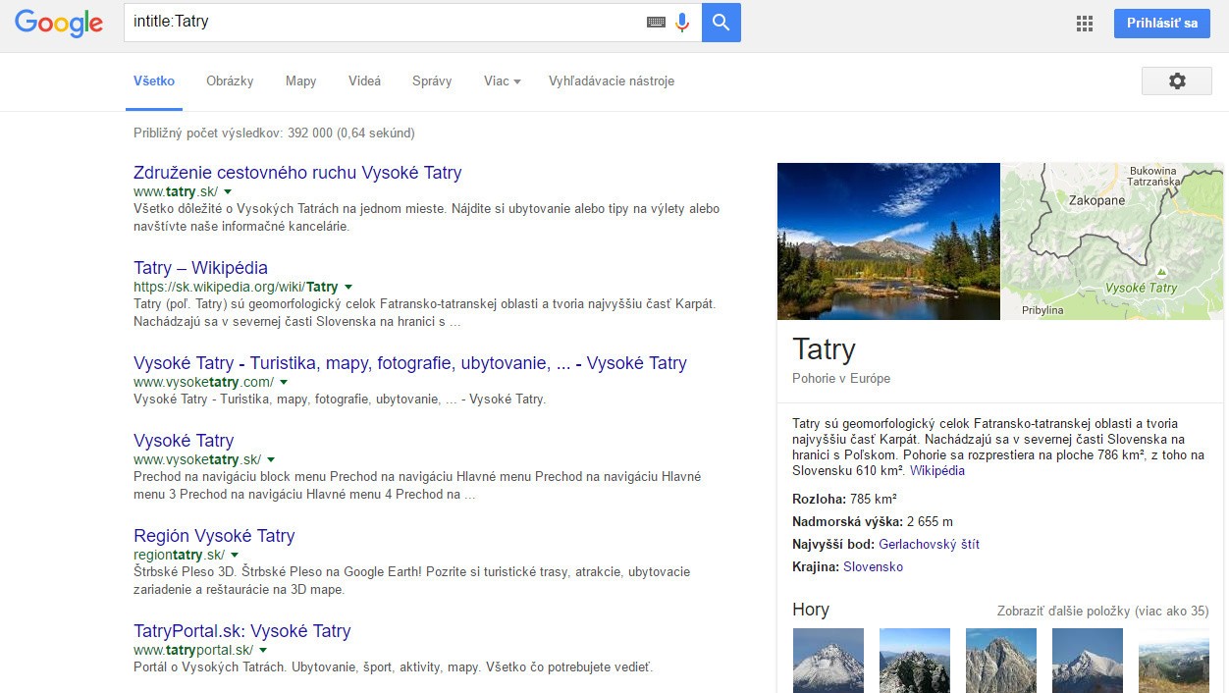Open the Tatry – Wikipédia result
The width and height of the screenshot is (1229, 693).
(x=200, y=268)
